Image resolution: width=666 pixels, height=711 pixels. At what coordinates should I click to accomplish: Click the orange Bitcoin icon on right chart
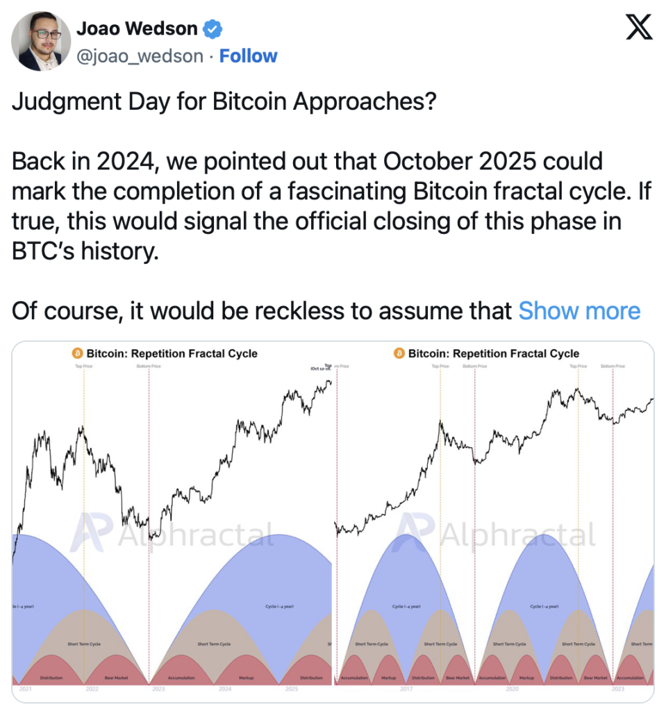[x=399, y=353]
